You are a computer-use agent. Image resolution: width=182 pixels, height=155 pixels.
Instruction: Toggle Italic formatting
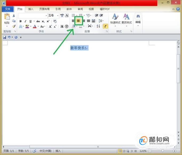[25, 21]
